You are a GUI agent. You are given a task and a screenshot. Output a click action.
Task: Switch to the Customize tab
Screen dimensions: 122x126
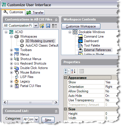click(13, 12)
